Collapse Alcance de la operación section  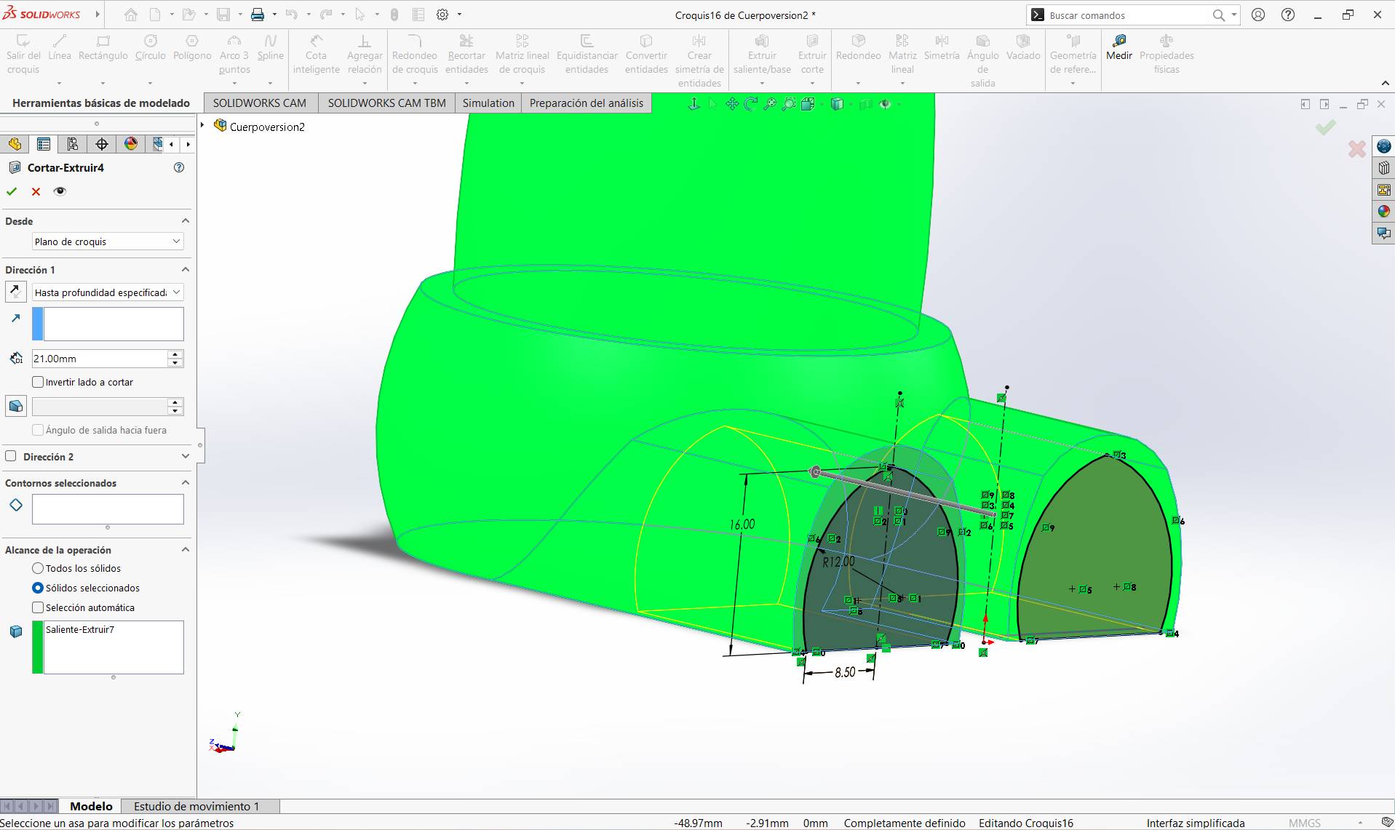point(185,550)
